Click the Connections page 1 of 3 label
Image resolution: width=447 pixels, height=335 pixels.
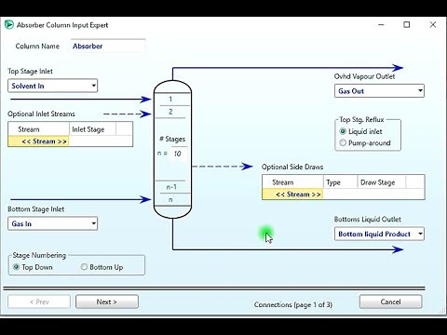293,304
